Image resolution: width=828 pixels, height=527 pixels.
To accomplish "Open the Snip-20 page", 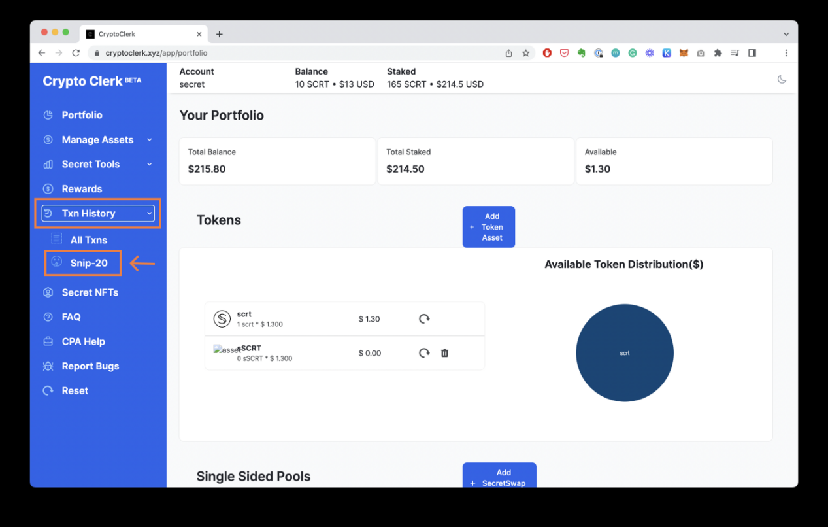I will [x=83, y=262].
